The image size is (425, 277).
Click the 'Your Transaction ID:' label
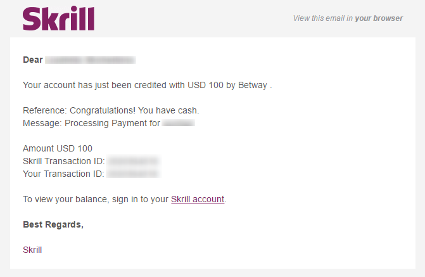click(63, 173)
